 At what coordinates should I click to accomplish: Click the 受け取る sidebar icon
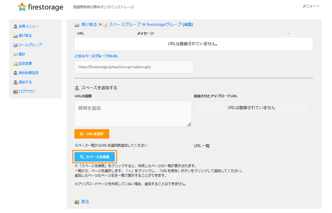15,36
